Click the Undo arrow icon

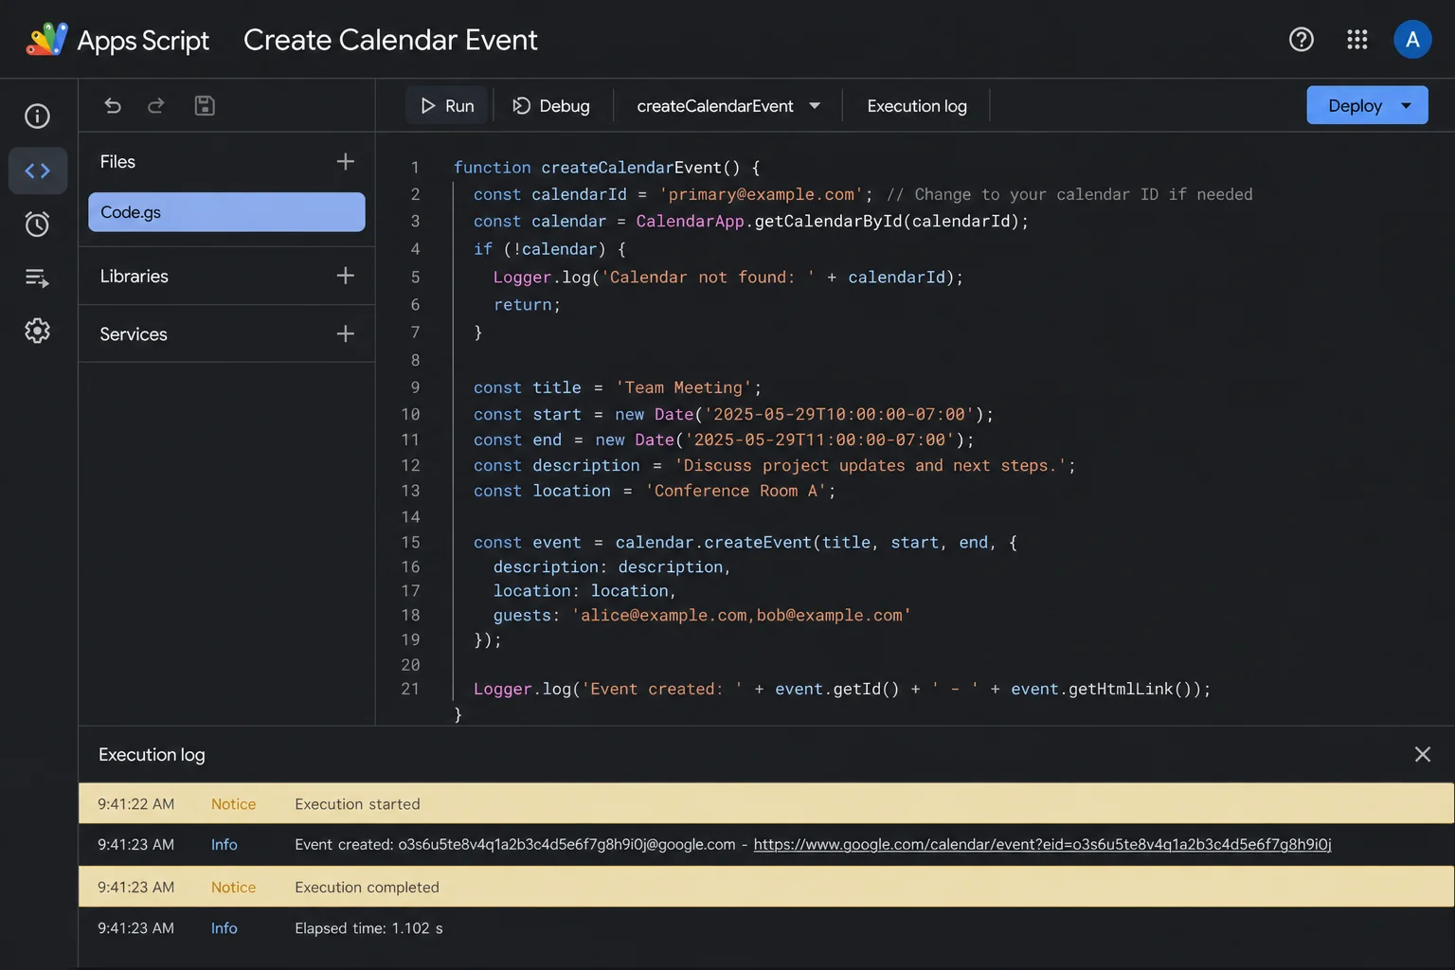(113, 105)
